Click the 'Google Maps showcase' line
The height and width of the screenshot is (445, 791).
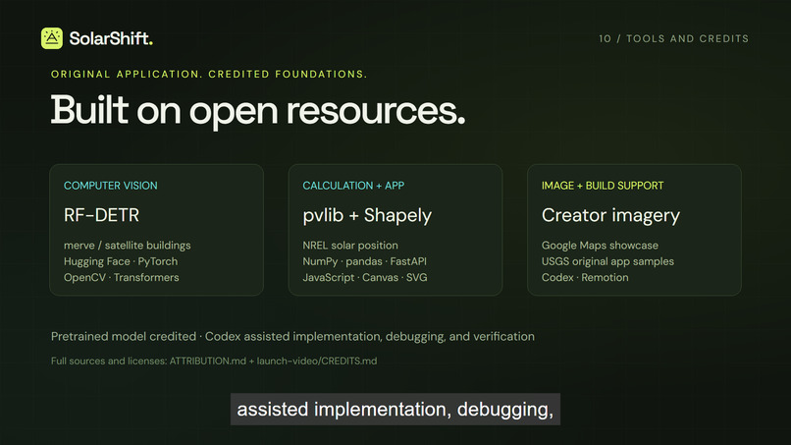(600, 246)
